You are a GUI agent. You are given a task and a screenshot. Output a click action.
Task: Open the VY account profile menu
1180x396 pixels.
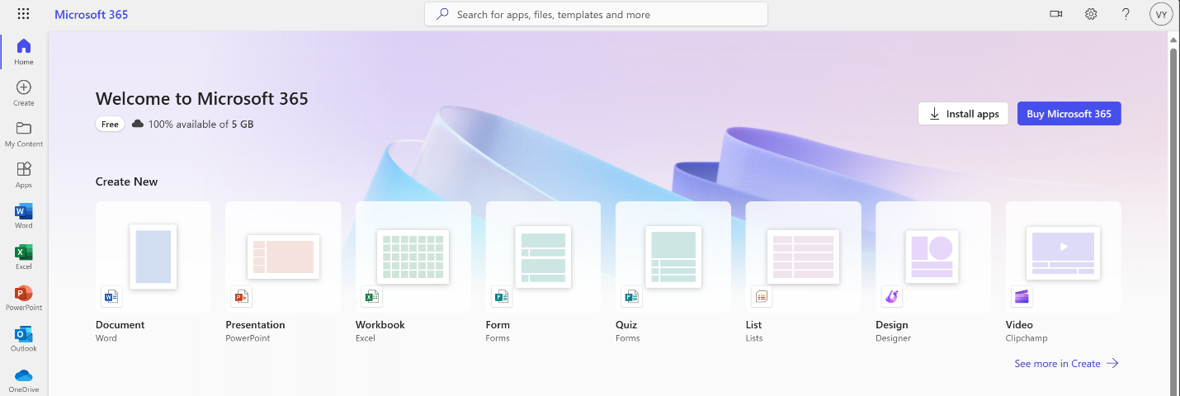[1161, 14]
